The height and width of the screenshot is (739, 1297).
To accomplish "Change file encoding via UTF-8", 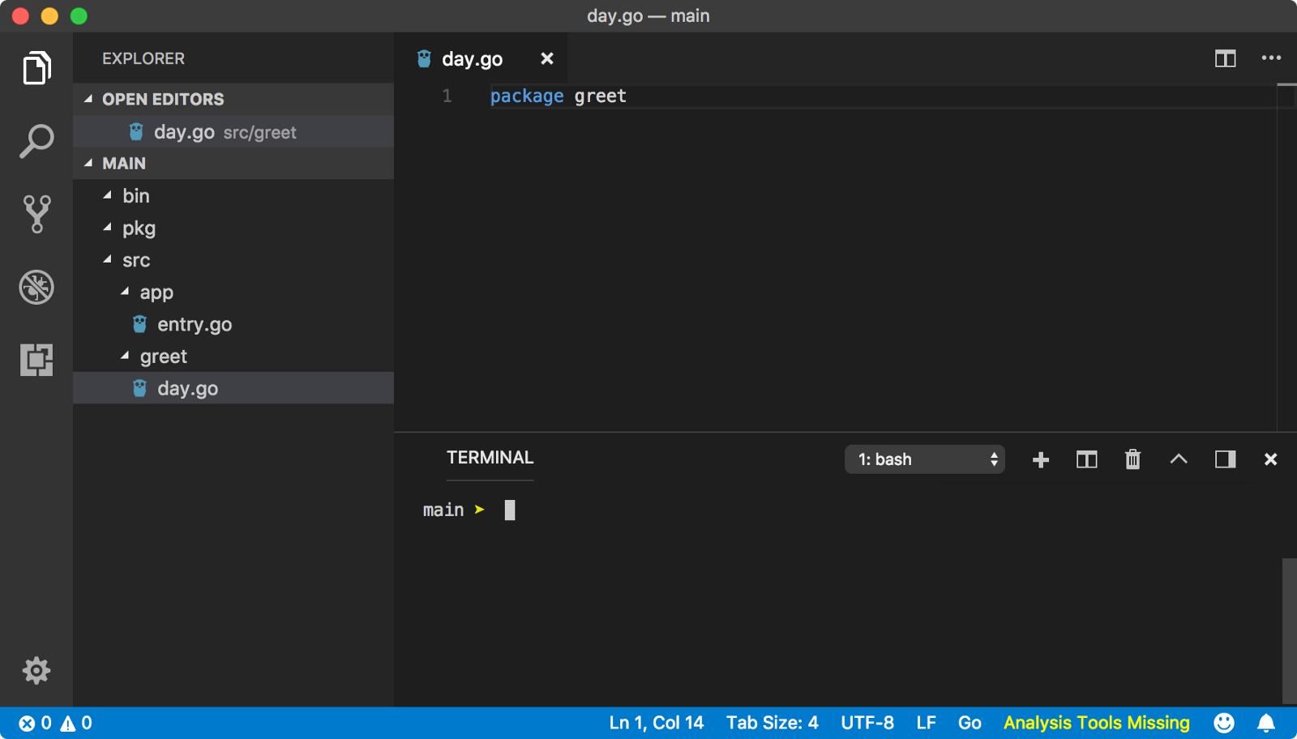I will (867, 723).
